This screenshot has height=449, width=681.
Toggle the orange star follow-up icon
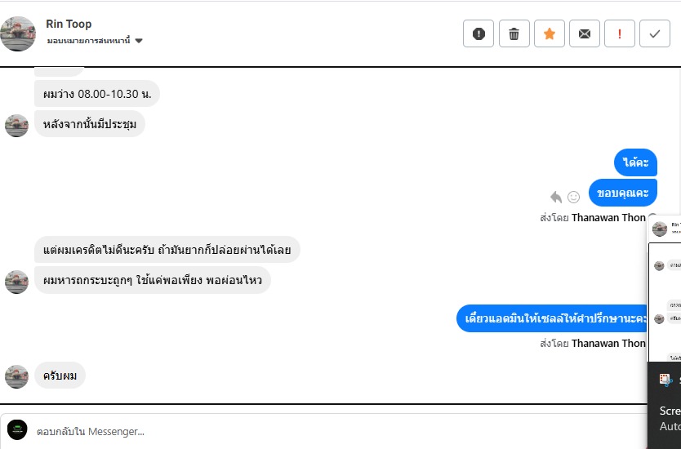tap(549, 33)
